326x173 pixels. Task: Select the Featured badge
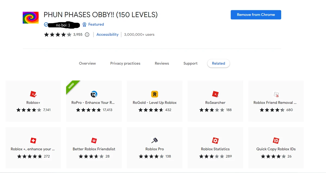93,24
